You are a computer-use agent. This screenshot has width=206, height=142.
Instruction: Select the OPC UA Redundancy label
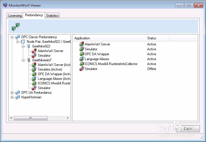point(36,93)
